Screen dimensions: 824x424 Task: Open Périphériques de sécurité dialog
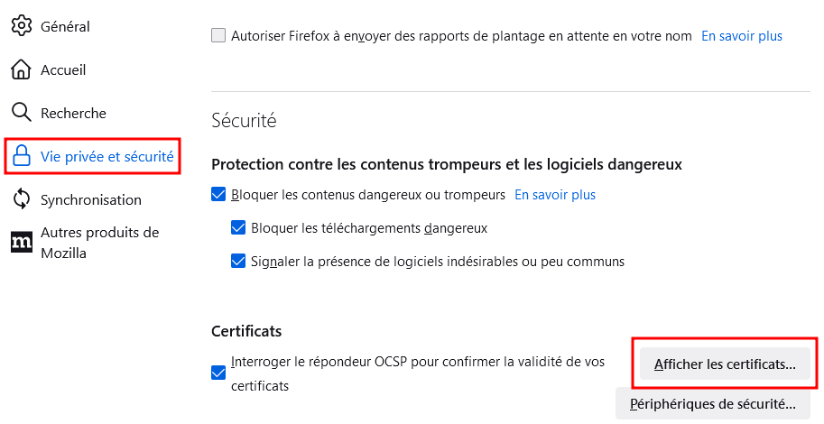click(x=713, y=403)
